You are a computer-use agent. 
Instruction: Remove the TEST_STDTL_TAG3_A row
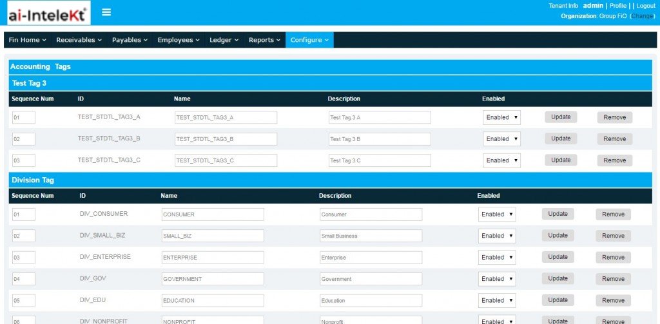tap(614, 117)
